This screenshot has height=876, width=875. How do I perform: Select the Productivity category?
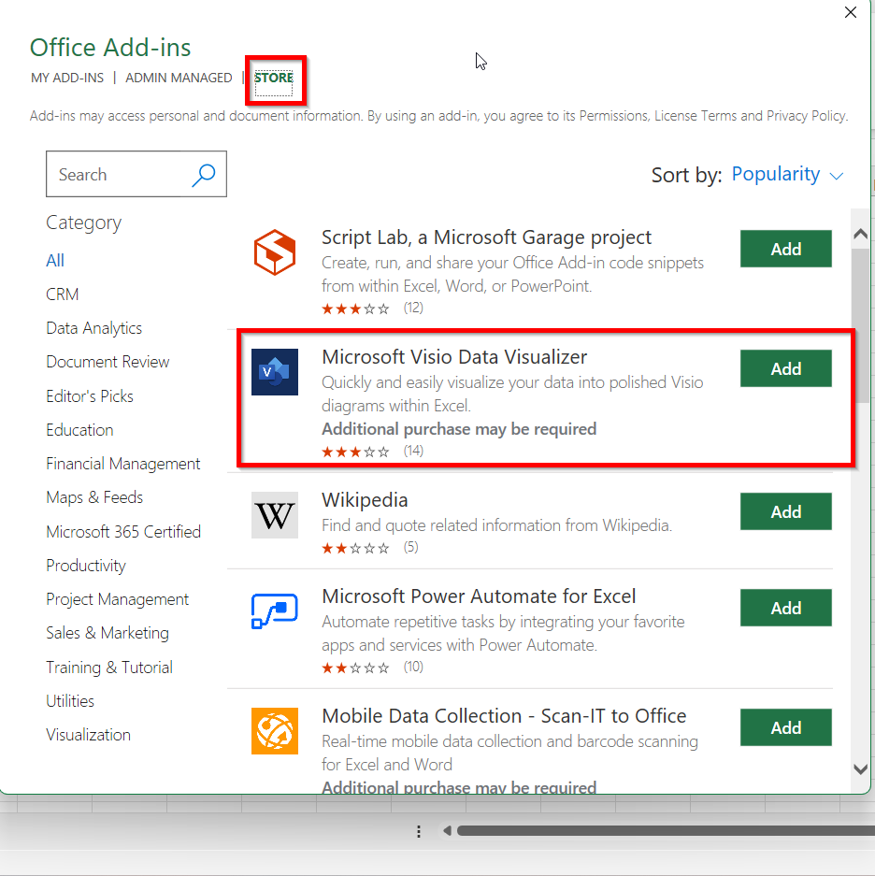pyautogui.click(x=85, y=566)
